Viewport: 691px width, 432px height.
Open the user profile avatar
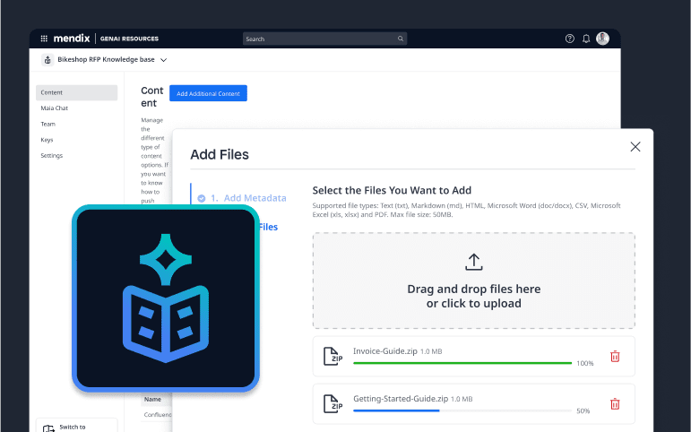(602, 39)
